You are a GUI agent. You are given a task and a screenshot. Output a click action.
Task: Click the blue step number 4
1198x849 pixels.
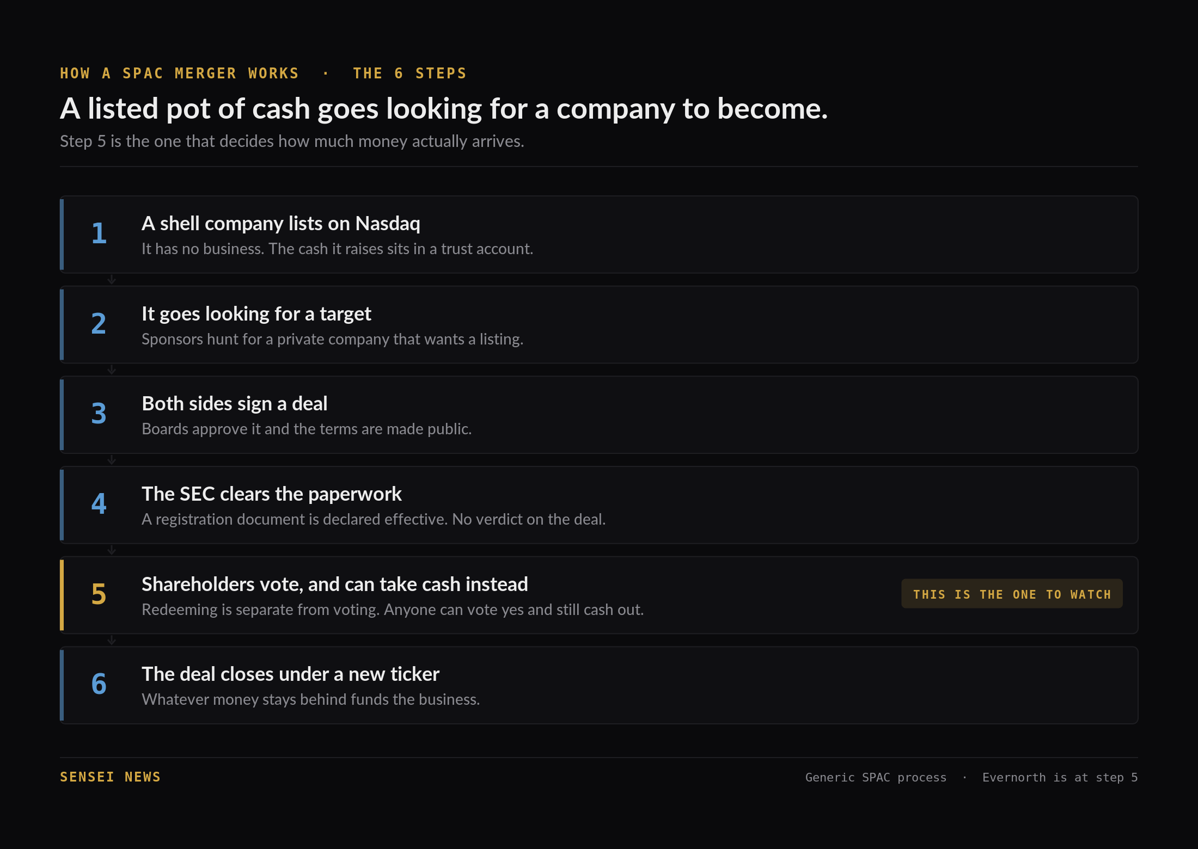(99, 504)
